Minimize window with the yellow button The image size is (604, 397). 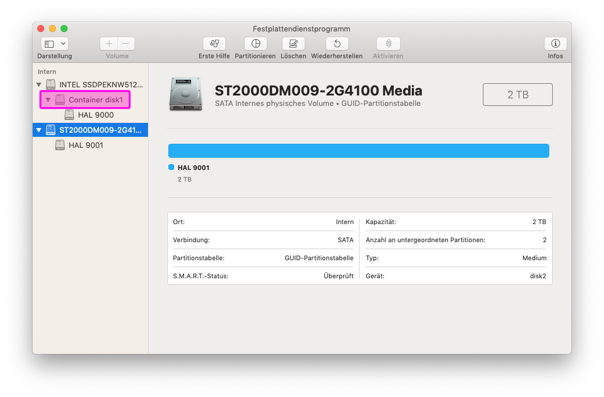coord(52,29)
